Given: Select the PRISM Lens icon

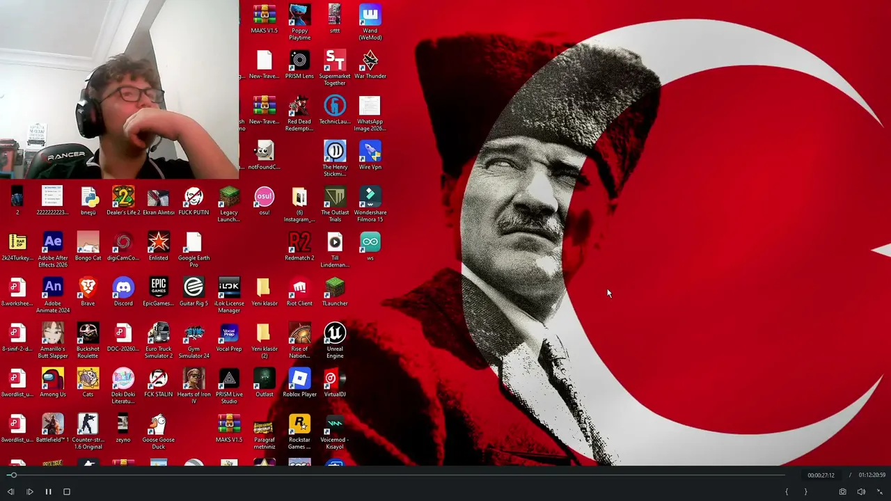Looking at the screenshot, I should pyautogui.click(x=299, y=64).
